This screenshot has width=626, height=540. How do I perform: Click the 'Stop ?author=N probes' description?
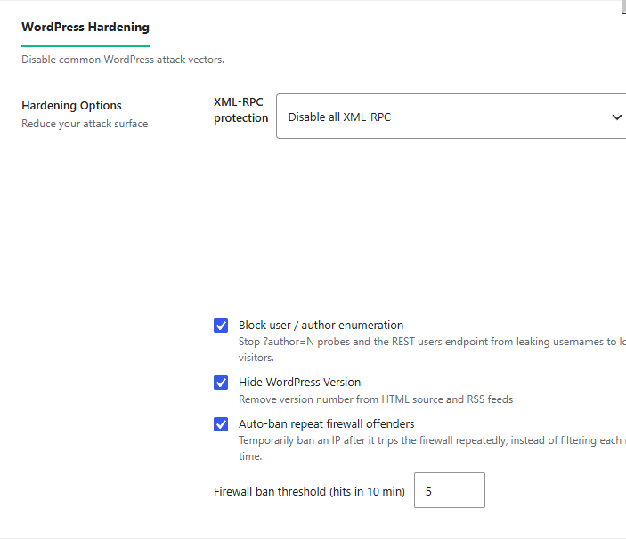[x=432, y=350]
